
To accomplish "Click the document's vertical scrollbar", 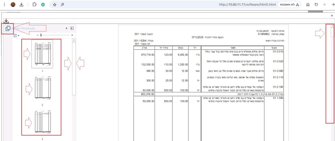I will point(332,75).
